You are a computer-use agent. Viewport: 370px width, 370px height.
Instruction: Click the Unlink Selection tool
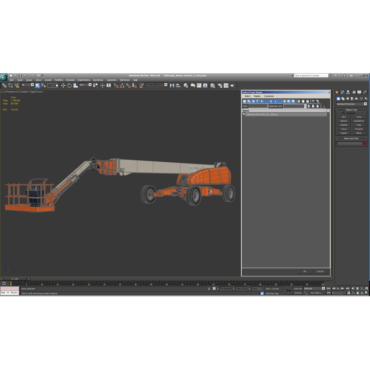pos(10,85)
